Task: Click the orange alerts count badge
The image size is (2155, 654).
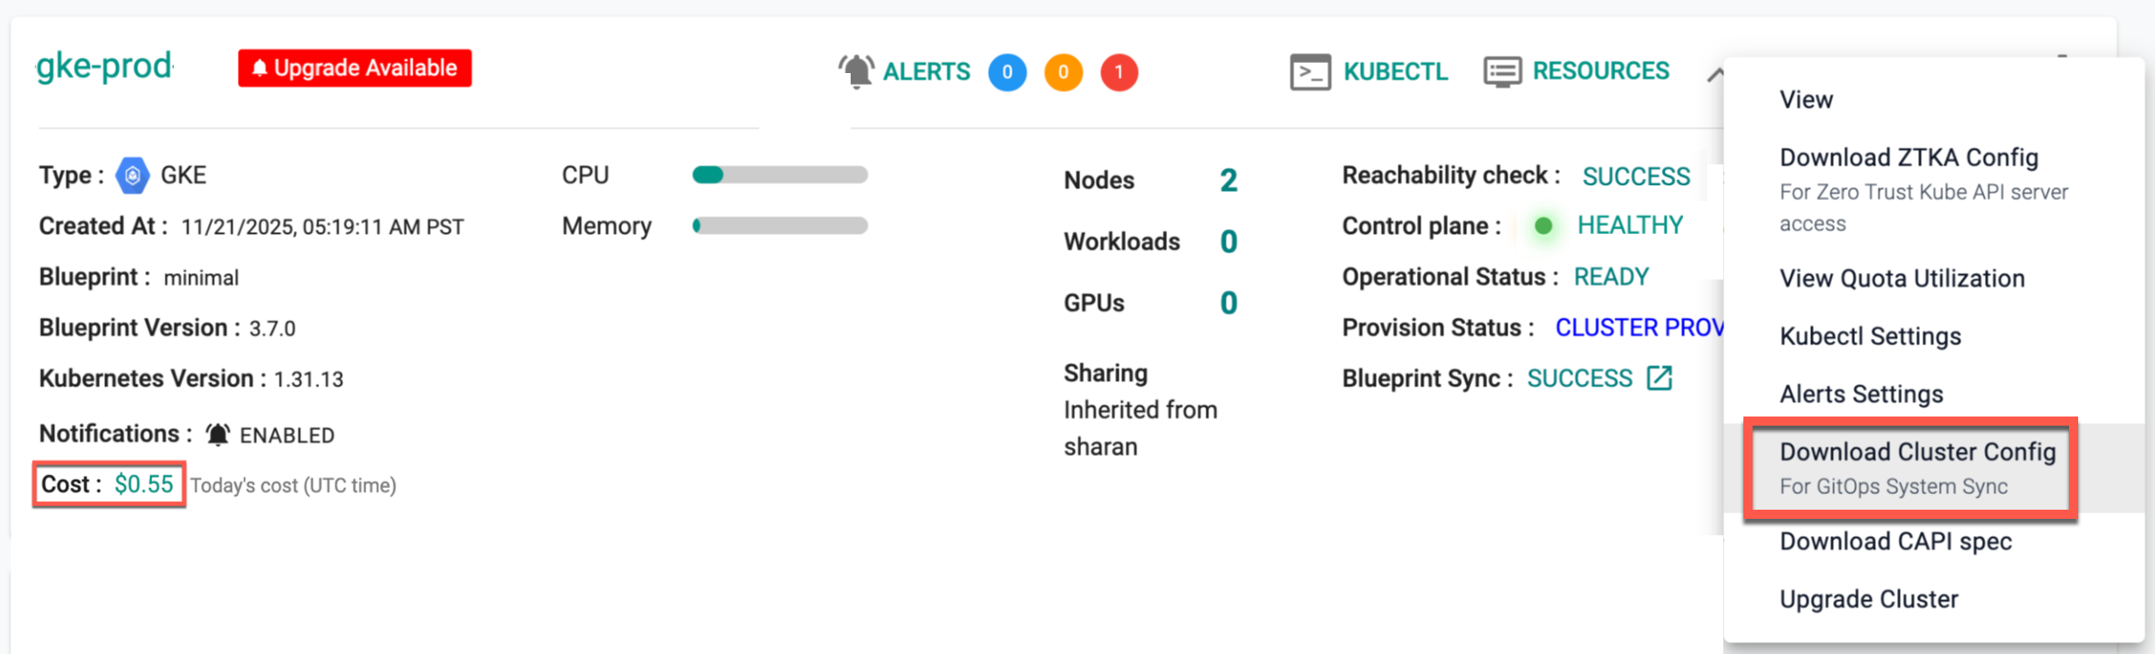Action: (x=1063, y=72)
